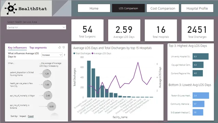Select the 1.29 Skilled Nursing Home bubble
This screenshot has width=218, height=123.
pyautogui.click(x=47, y=74)
